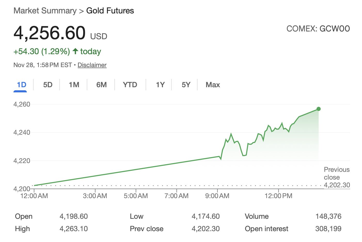
Task: Click the Previous close 4,202.30 chart label
Action: pos(337,177)
